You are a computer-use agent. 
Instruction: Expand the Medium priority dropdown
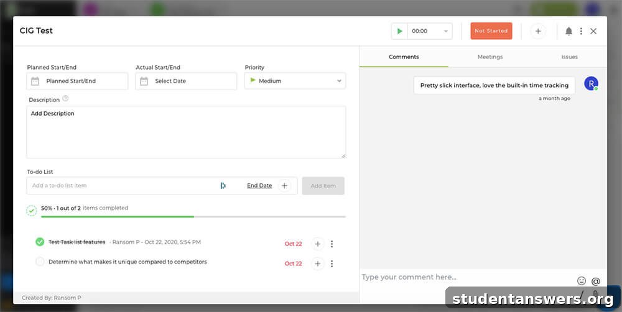(x=295, y=81)
